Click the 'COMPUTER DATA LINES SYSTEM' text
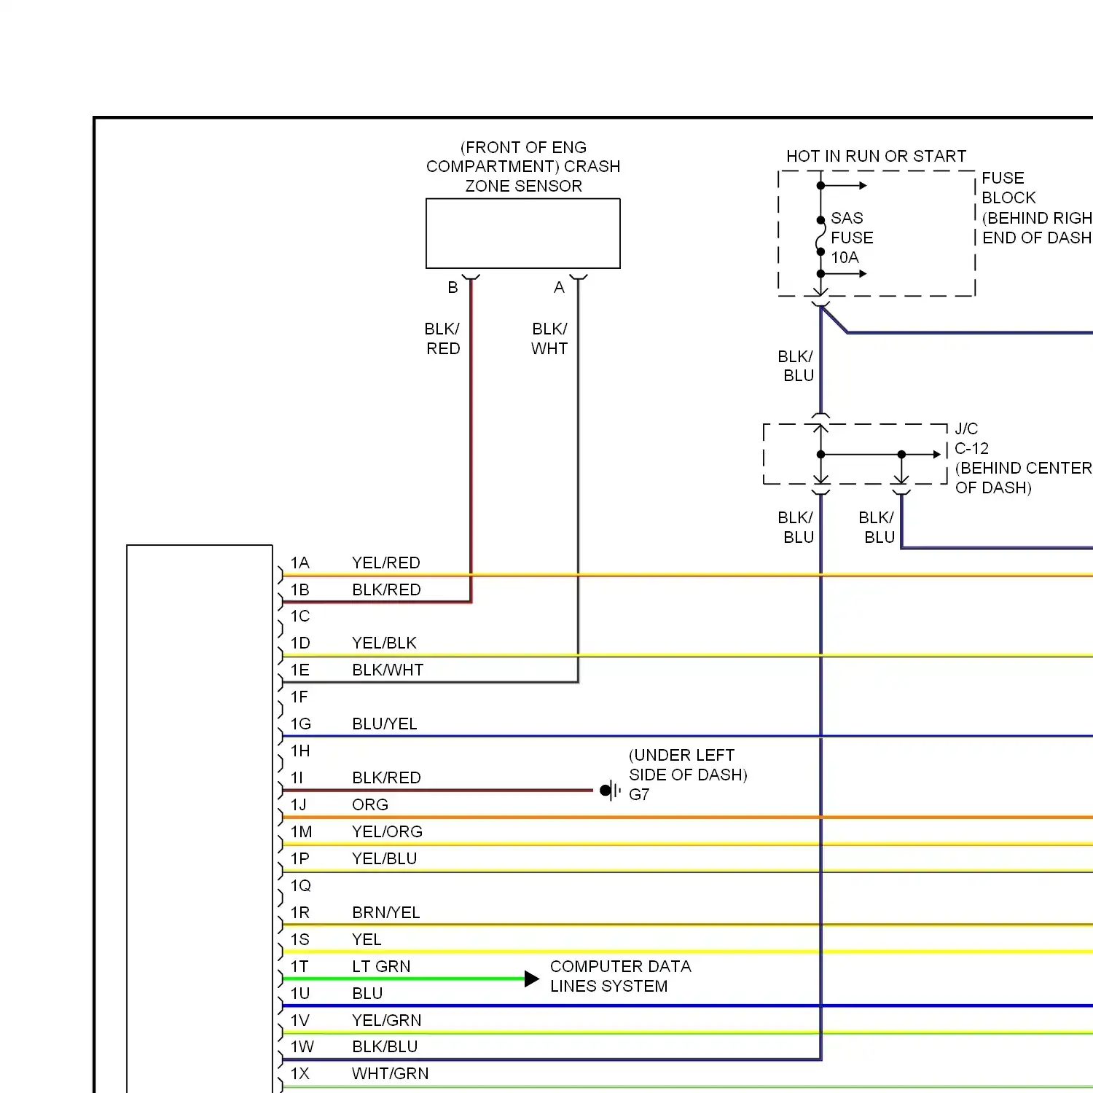Screen dimensions: 1093x1093 [621, 976]
